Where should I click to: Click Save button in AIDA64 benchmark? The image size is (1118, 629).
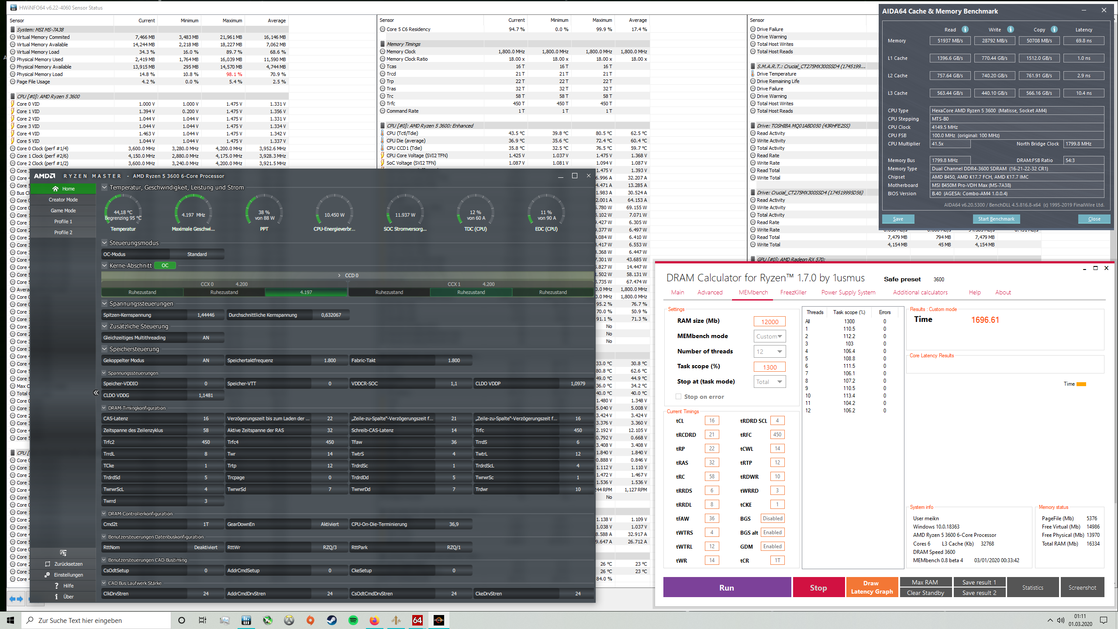click(x=898, y=219)
